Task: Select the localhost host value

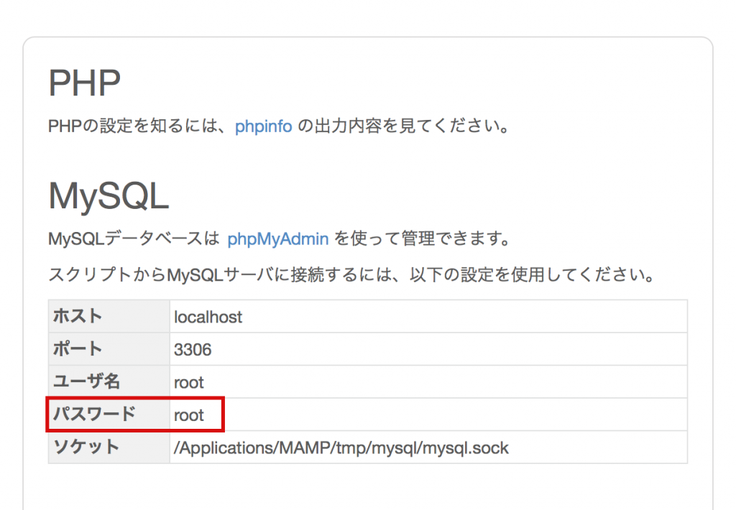Action: click(x=208, y=316)
